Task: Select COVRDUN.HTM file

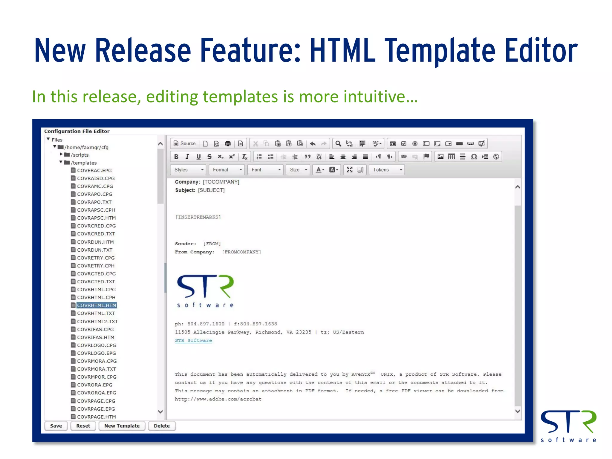Action: coord(95,242)
